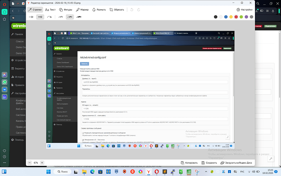Select the Текст tool in editor
This screenshot has width=281, height=176.
coord(50,10)
